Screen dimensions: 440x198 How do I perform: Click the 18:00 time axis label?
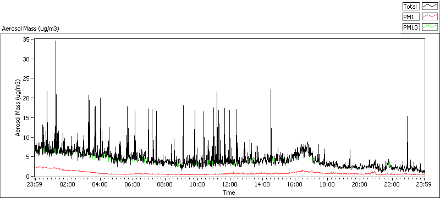tap(327, 185)
